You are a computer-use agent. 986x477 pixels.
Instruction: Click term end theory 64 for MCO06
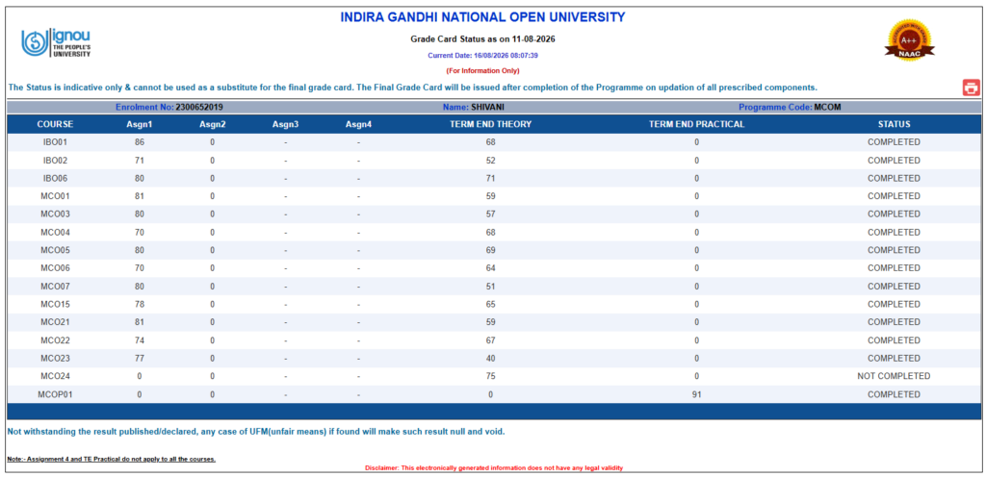(490, 268)
